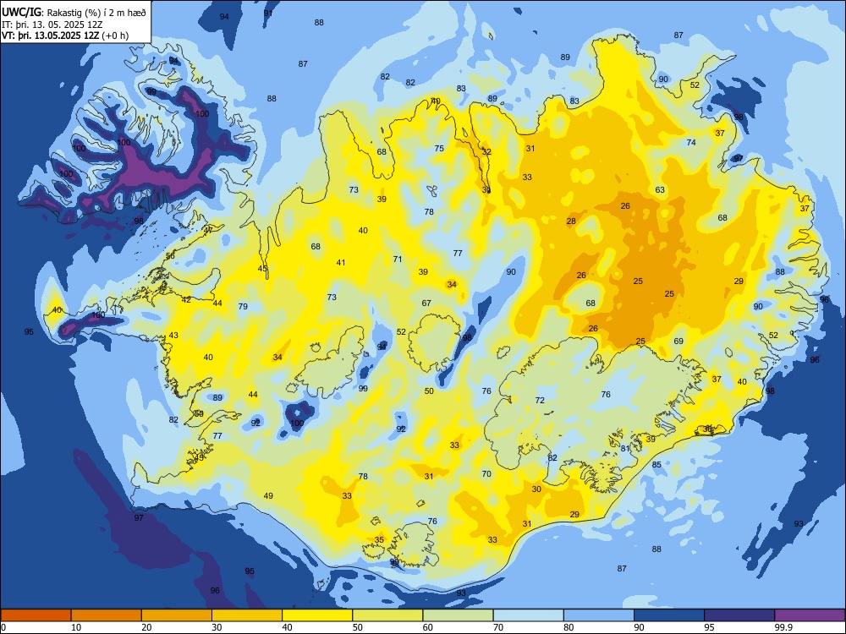Choose the 70–80 pale blue legend swatch
This screenshot has width=846, height=634.
click(x=528, y=615)
